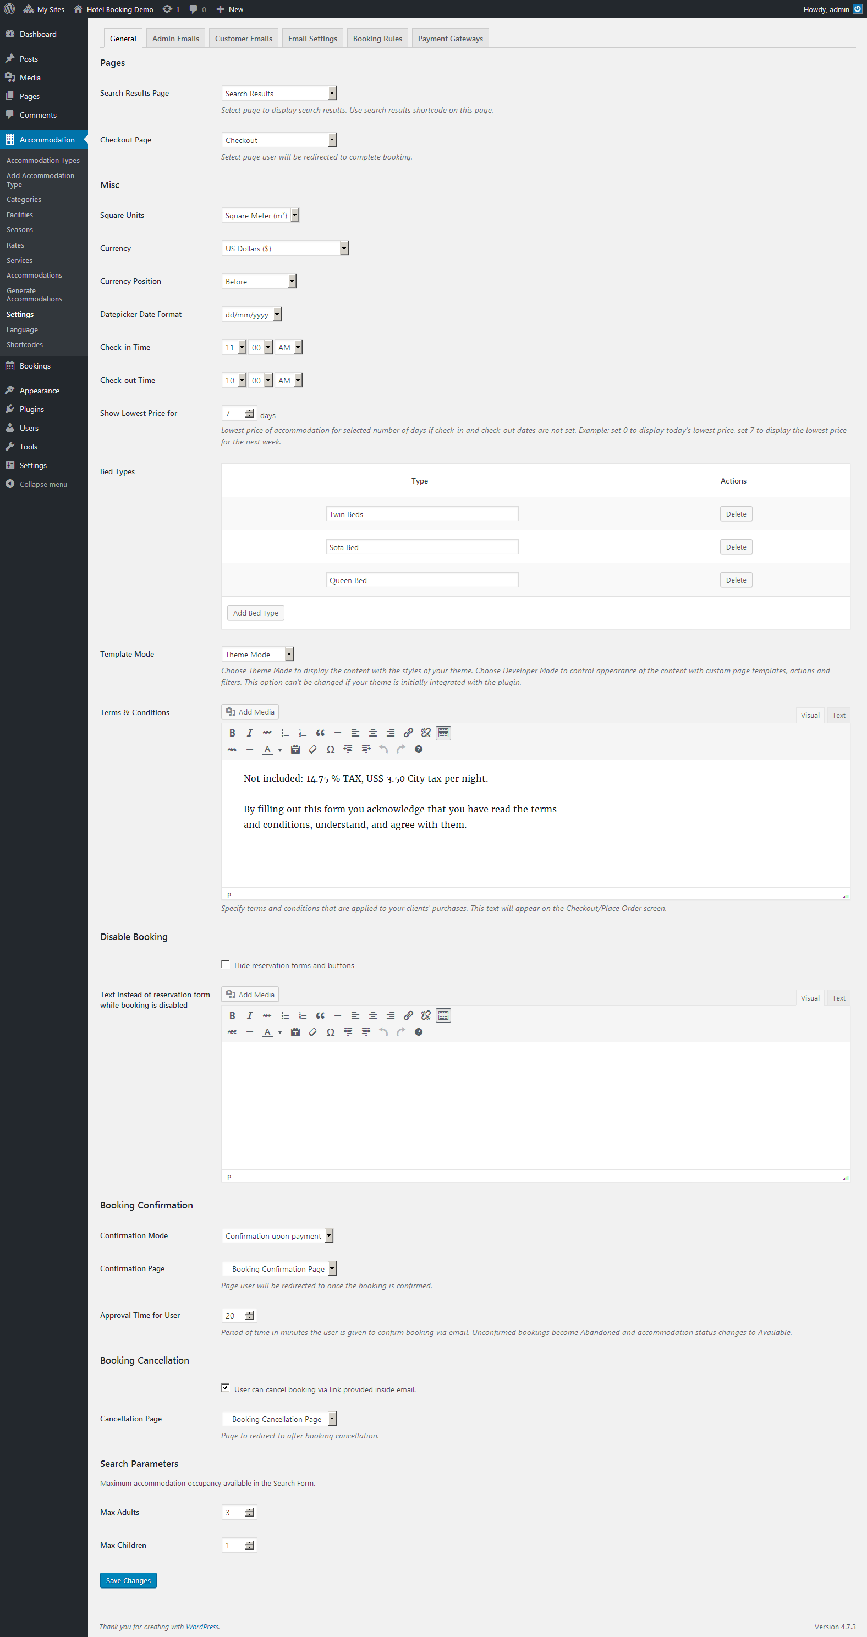
Task: Click Undo icon in Terms & Conditions toolbar
Action: point(383,749)
